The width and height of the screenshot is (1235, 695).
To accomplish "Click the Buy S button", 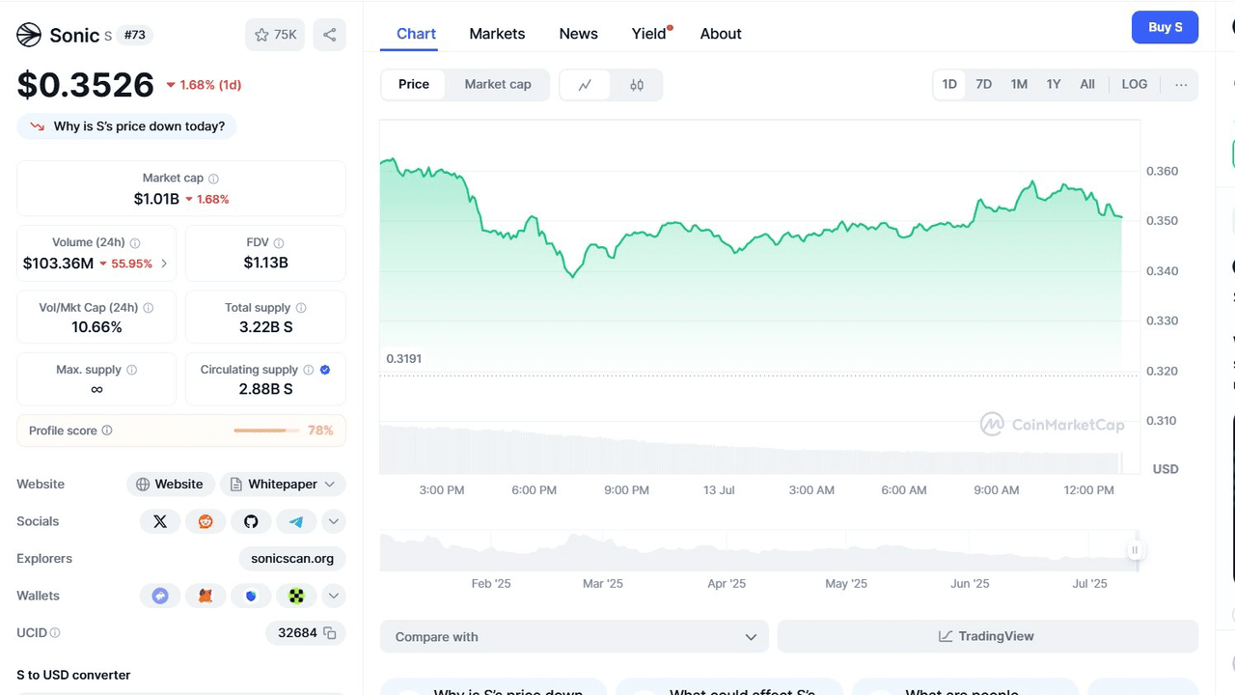I will [x=1165, y=28].
